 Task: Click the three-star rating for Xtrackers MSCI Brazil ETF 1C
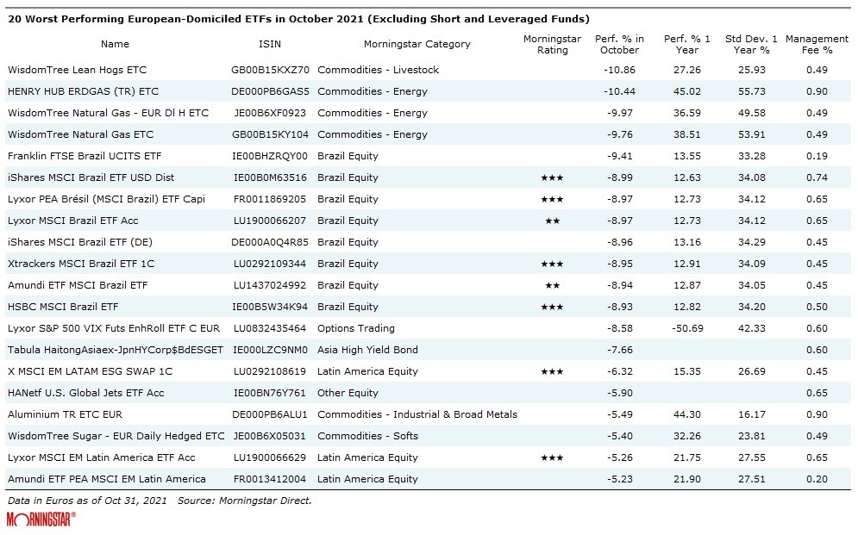552,264
